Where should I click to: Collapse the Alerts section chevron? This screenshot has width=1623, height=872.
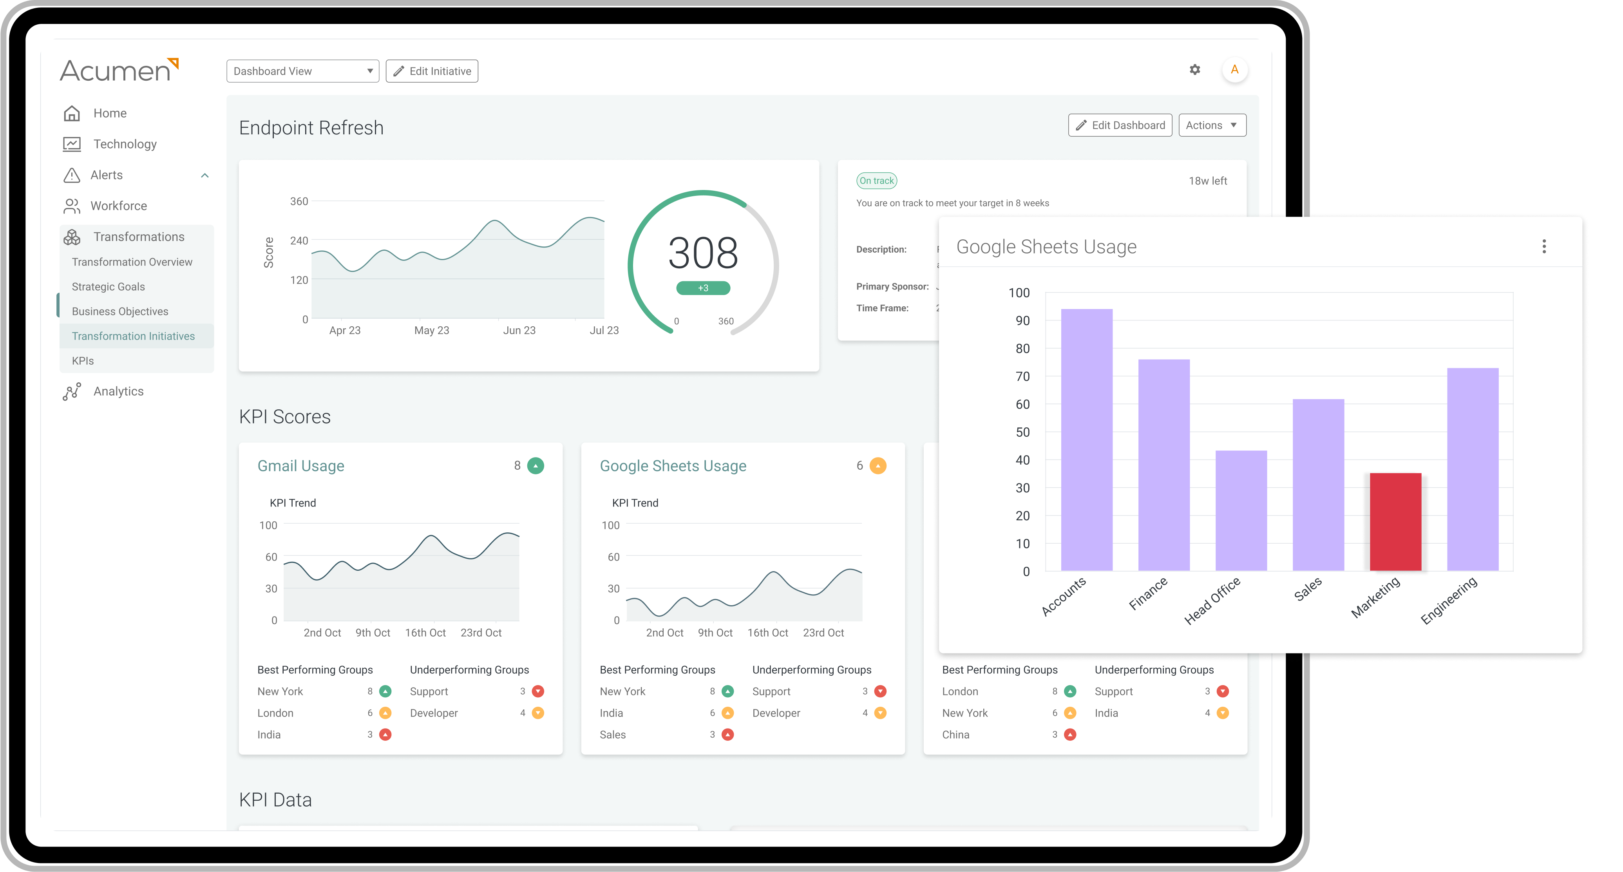[204, 175]
